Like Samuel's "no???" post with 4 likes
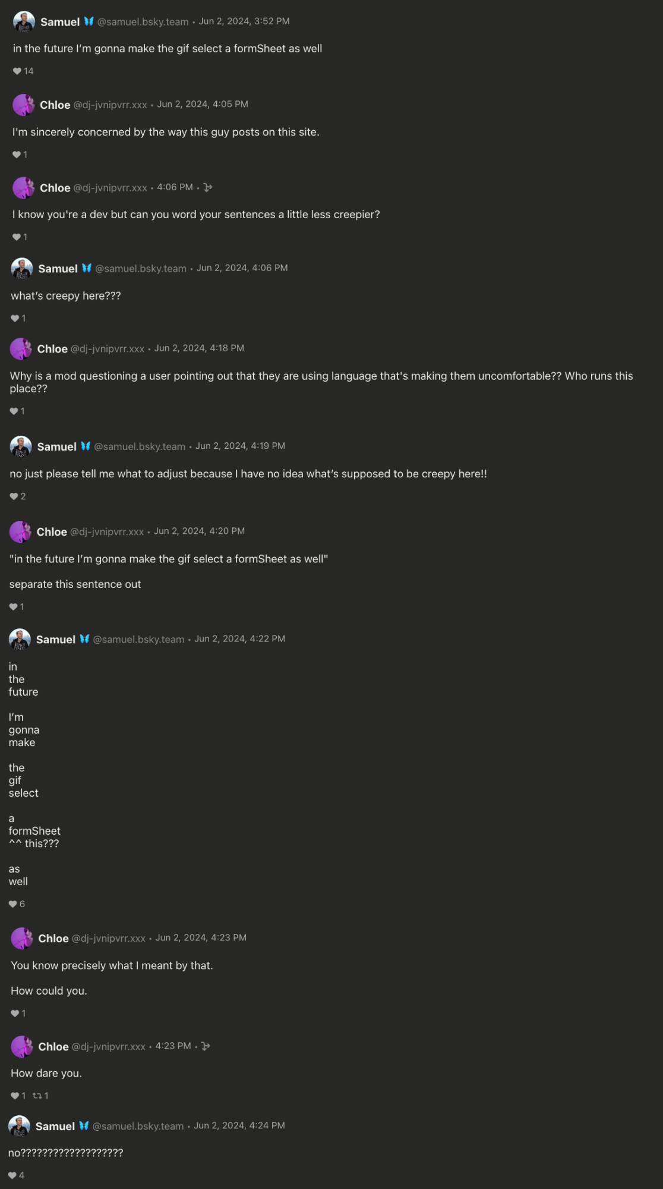This screenshot has height=1189, width=663. [x=12, y=1175]
